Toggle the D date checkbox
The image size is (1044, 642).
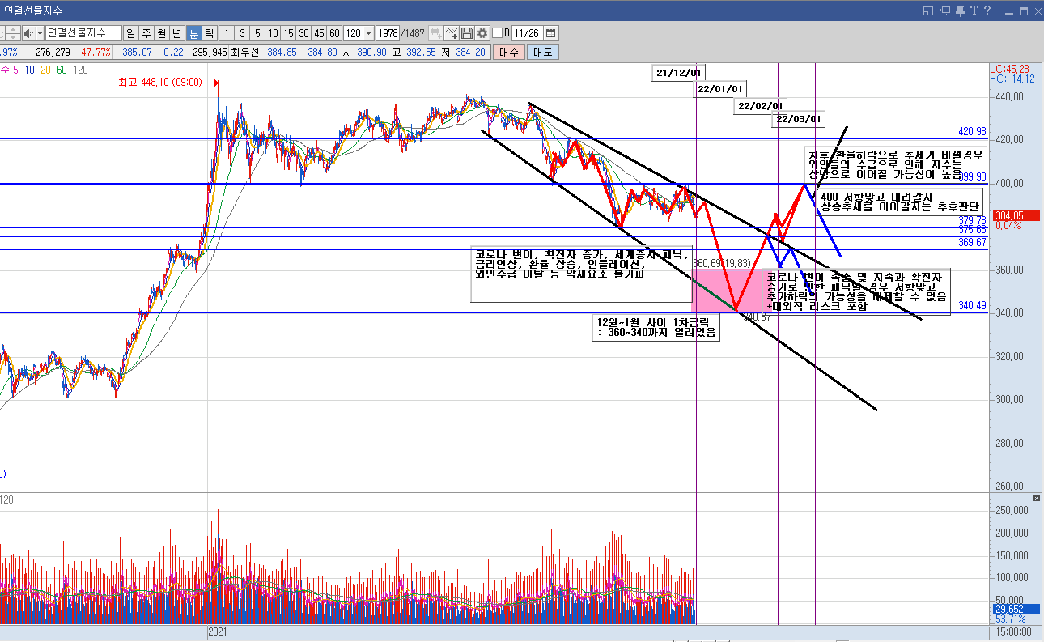click(497, 33)
